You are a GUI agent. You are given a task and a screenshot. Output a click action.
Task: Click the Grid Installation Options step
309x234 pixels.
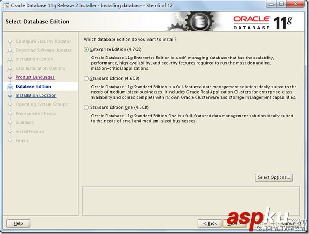pyautogui.click(x=41, y=68)
